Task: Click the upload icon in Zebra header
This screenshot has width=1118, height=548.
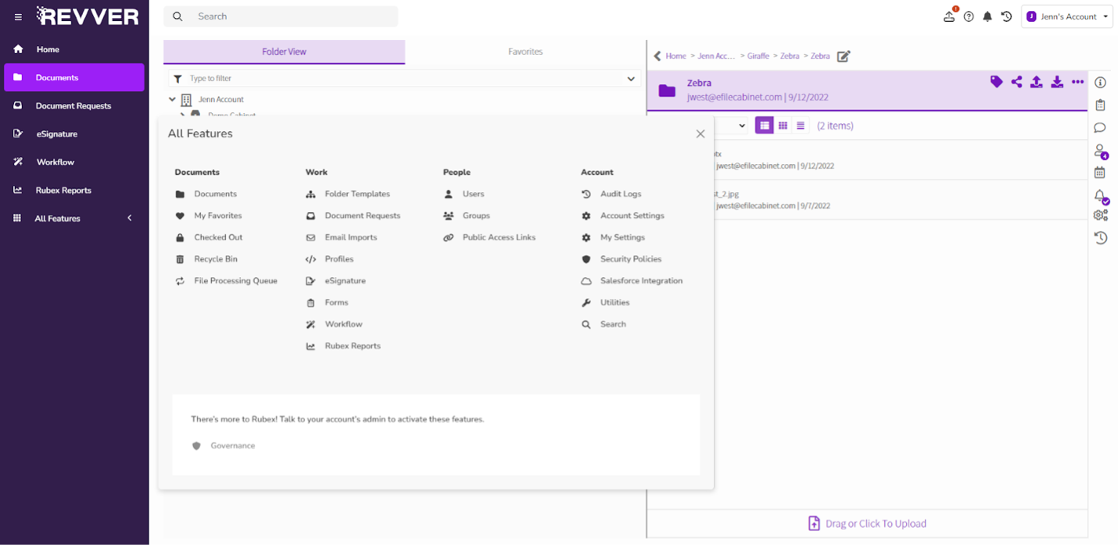Action: [1037, 82]
